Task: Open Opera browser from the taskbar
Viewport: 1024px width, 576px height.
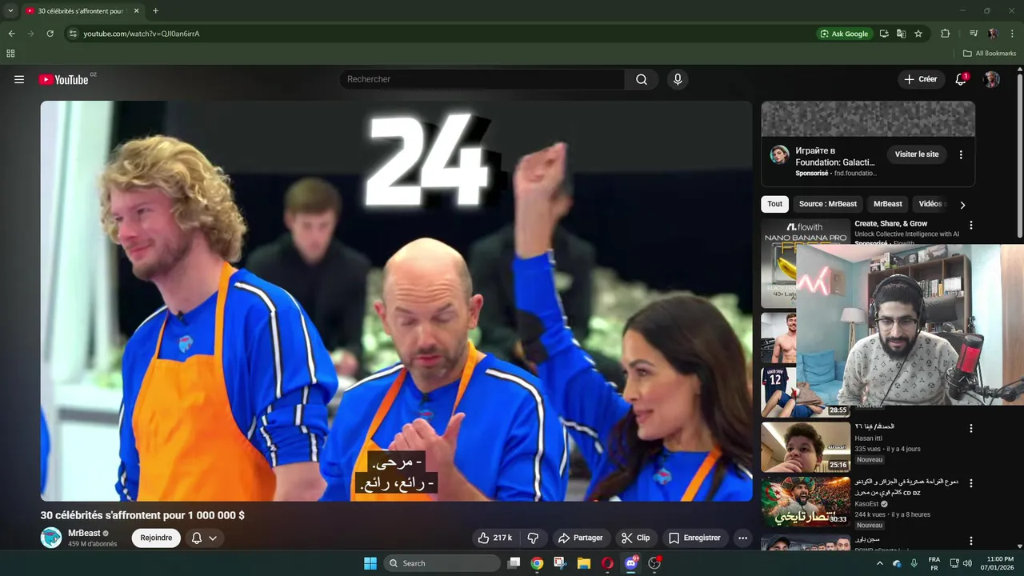Action: tap(607, 563)
